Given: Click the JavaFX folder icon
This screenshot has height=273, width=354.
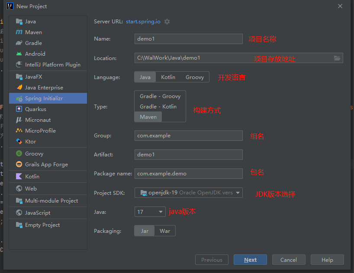Looking at the screenshot, I should click(19, 77).
